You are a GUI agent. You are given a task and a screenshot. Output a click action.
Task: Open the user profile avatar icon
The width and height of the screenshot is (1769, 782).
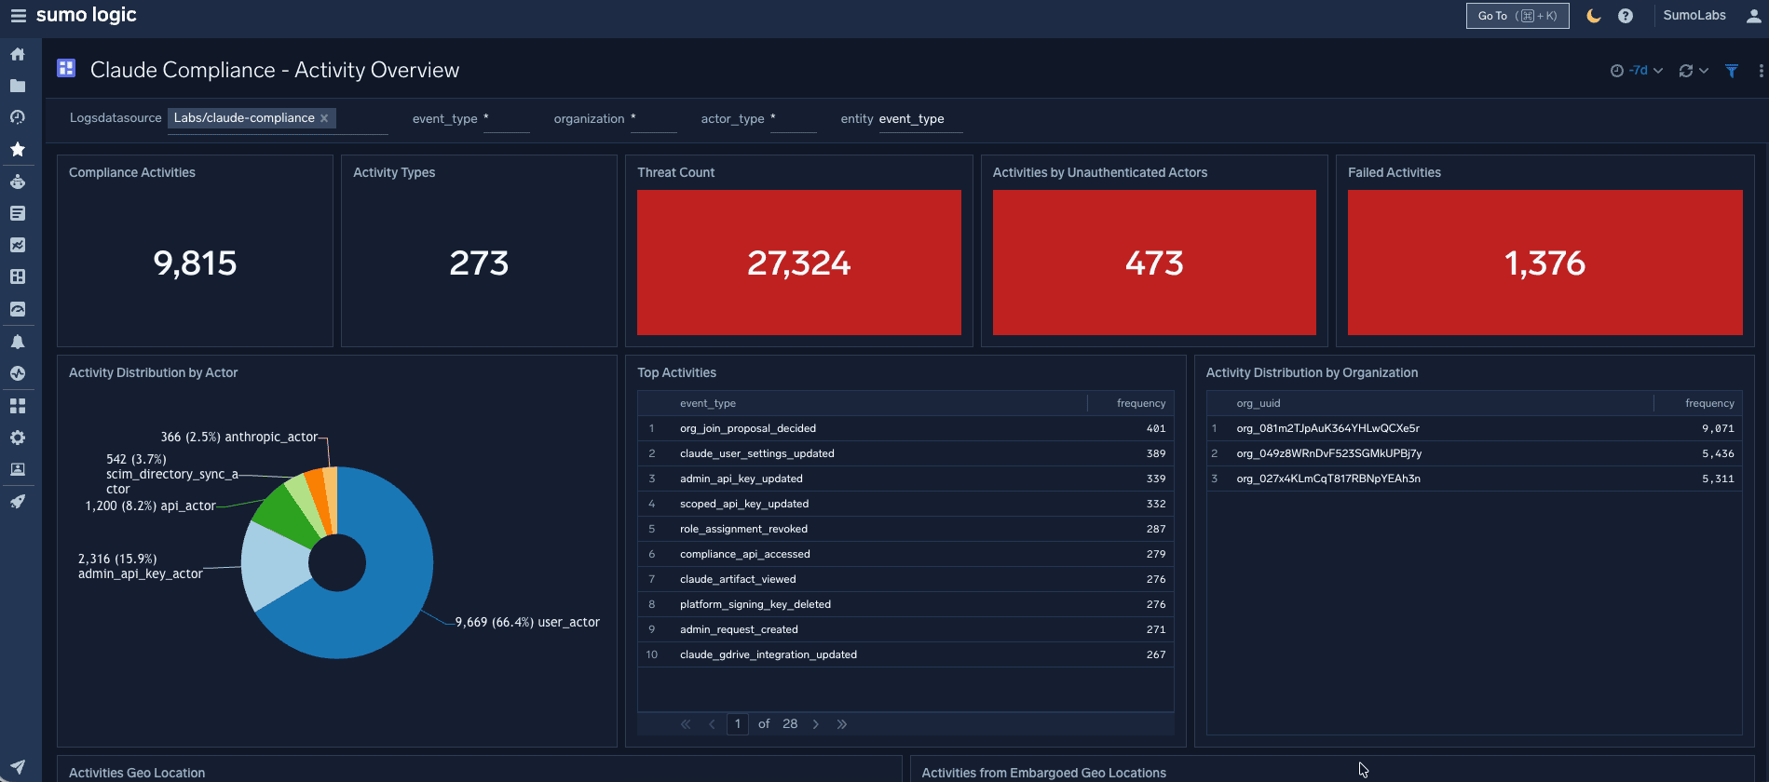click(1753, 16)
